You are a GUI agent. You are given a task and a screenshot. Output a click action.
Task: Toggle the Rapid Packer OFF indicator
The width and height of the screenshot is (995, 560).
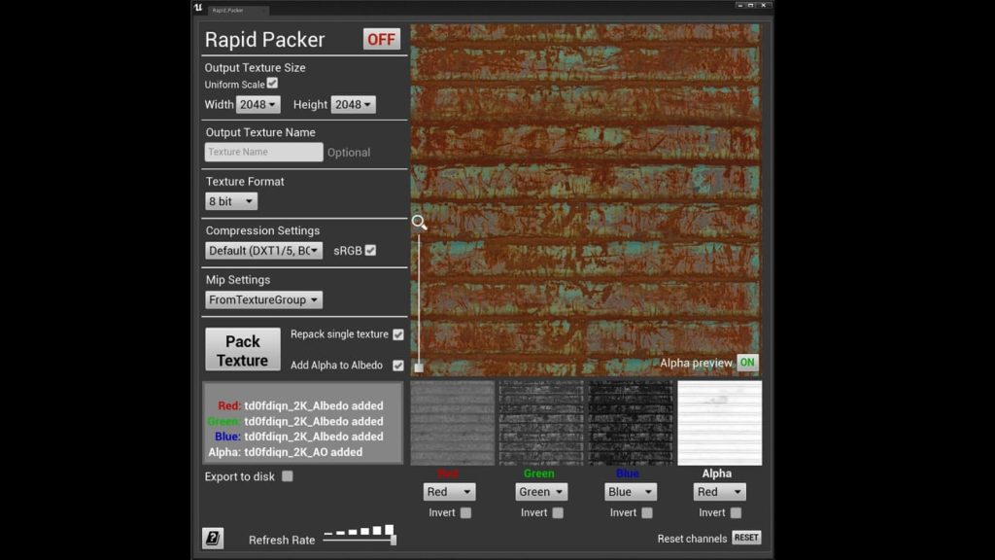coord(381,39)
